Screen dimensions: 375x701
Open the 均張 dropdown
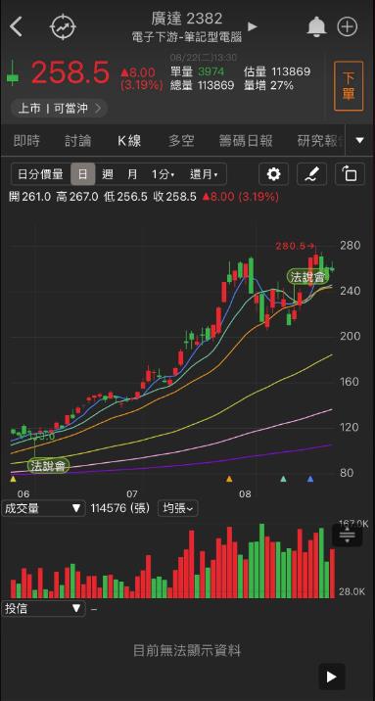pos(178,508)
